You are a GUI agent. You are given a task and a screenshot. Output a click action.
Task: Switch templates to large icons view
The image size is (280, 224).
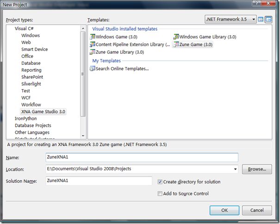[x=261, y=19]
